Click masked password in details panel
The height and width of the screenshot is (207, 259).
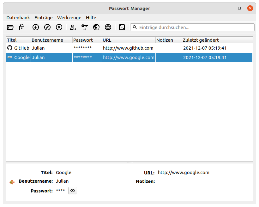tap(60, 191)
